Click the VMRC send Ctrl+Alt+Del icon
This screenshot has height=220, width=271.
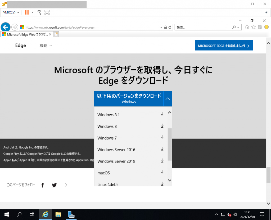pyautogui.click(x=39, y=12)
